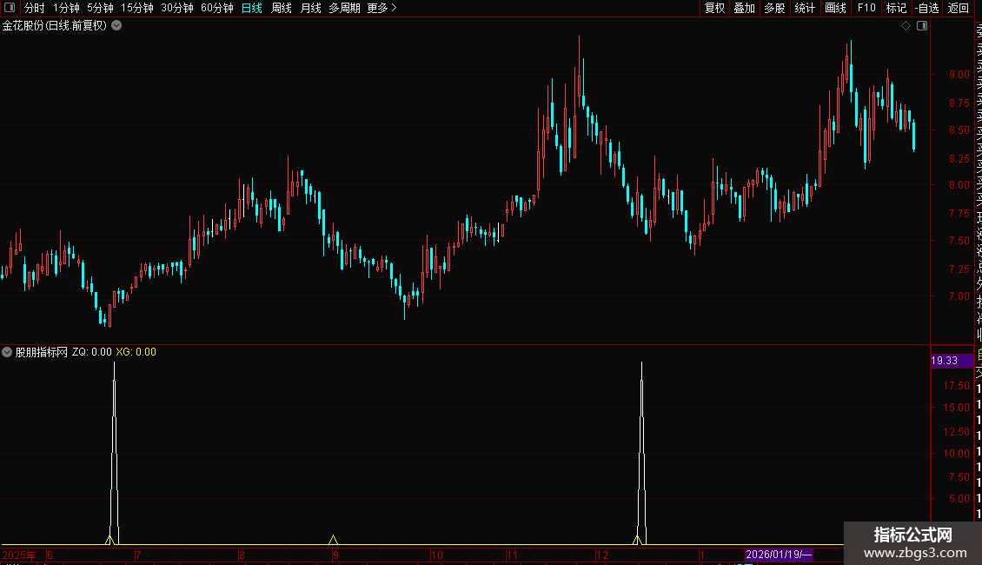Image resolution: width=982 pixels, height=565 pixels.
Task: Select the 1分钟 period tab
Action: pyautogui.click(x=66, y=8)
